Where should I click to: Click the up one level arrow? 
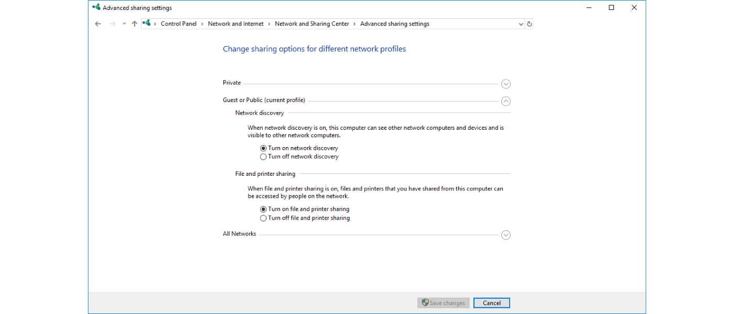[134, 24]
